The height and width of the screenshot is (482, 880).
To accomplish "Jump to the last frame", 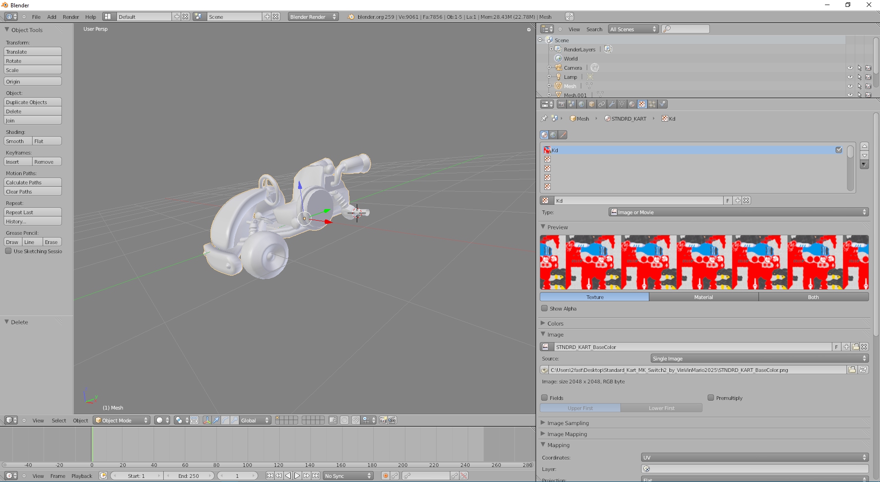I will [316, 476].
